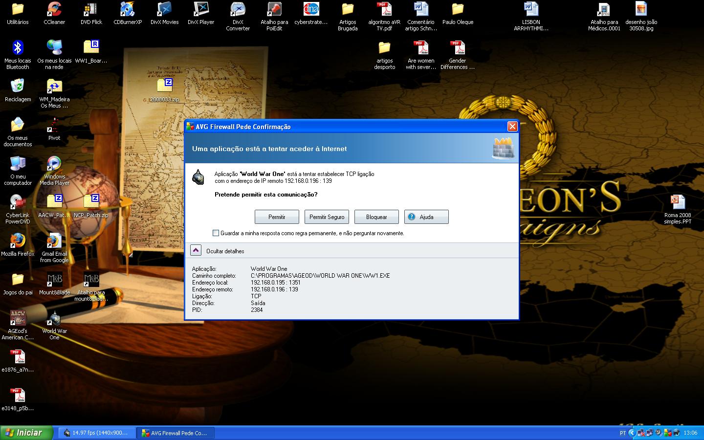Open the Mount&Blade desktop icon

click(54, 283)
